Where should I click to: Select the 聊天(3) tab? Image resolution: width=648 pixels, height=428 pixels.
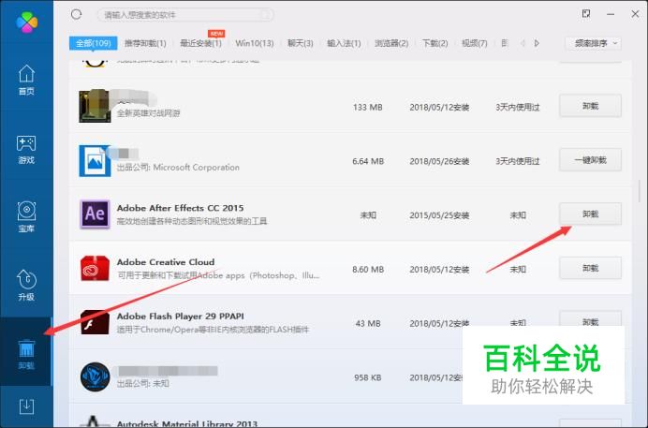tap(300, 43)
